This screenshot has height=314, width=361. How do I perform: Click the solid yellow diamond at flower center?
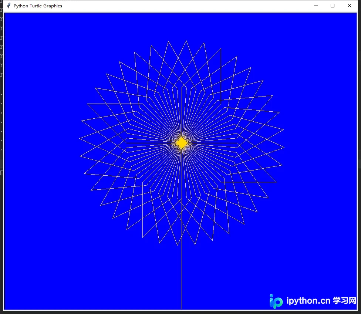tap(182, 143)
